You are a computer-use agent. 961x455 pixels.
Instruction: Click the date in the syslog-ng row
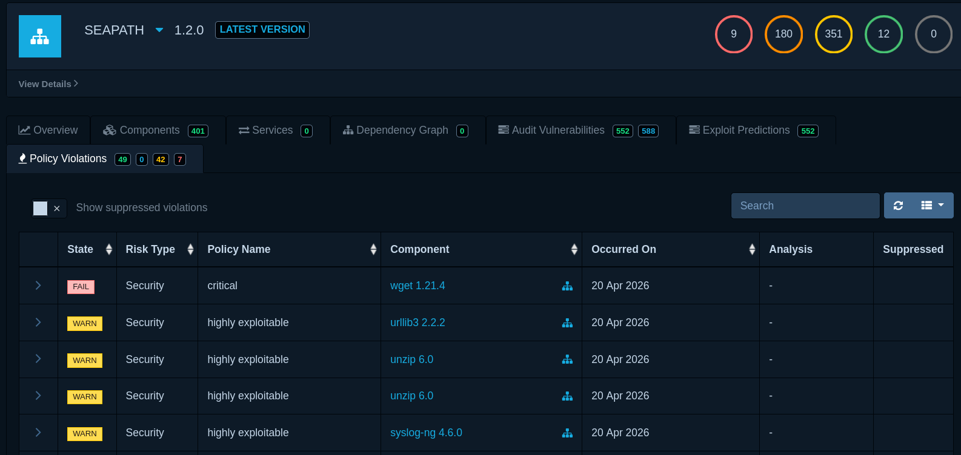[620, 433]
